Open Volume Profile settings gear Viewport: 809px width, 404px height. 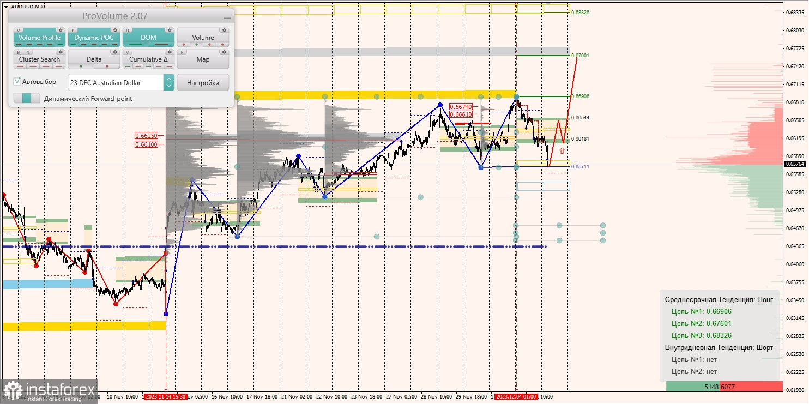(x=61, y=30)
